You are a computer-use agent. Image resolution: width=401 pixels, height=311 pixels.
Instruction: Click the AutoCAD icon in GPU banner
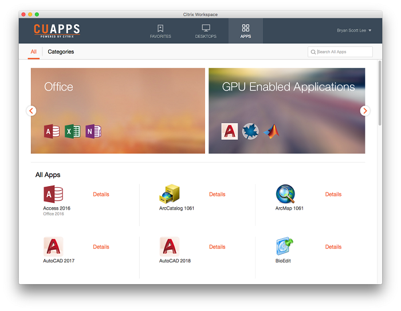click(x=229, y=132)
